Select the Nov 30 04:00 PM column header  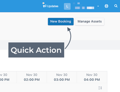pos(92,77)
